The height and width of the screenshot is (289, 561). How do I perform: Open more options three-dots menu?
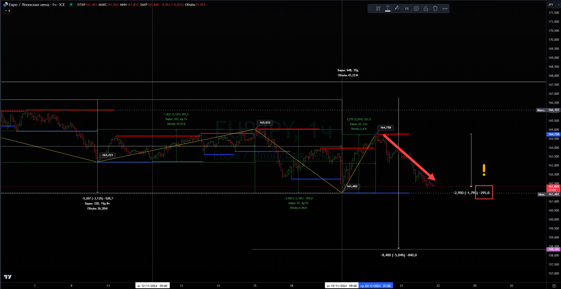point(445,8)
